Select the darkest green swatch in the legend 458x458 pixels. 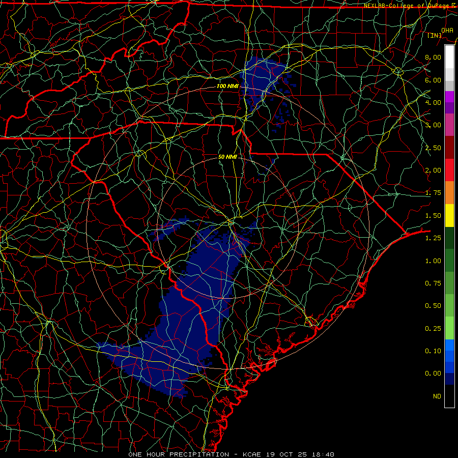point(449,238)
